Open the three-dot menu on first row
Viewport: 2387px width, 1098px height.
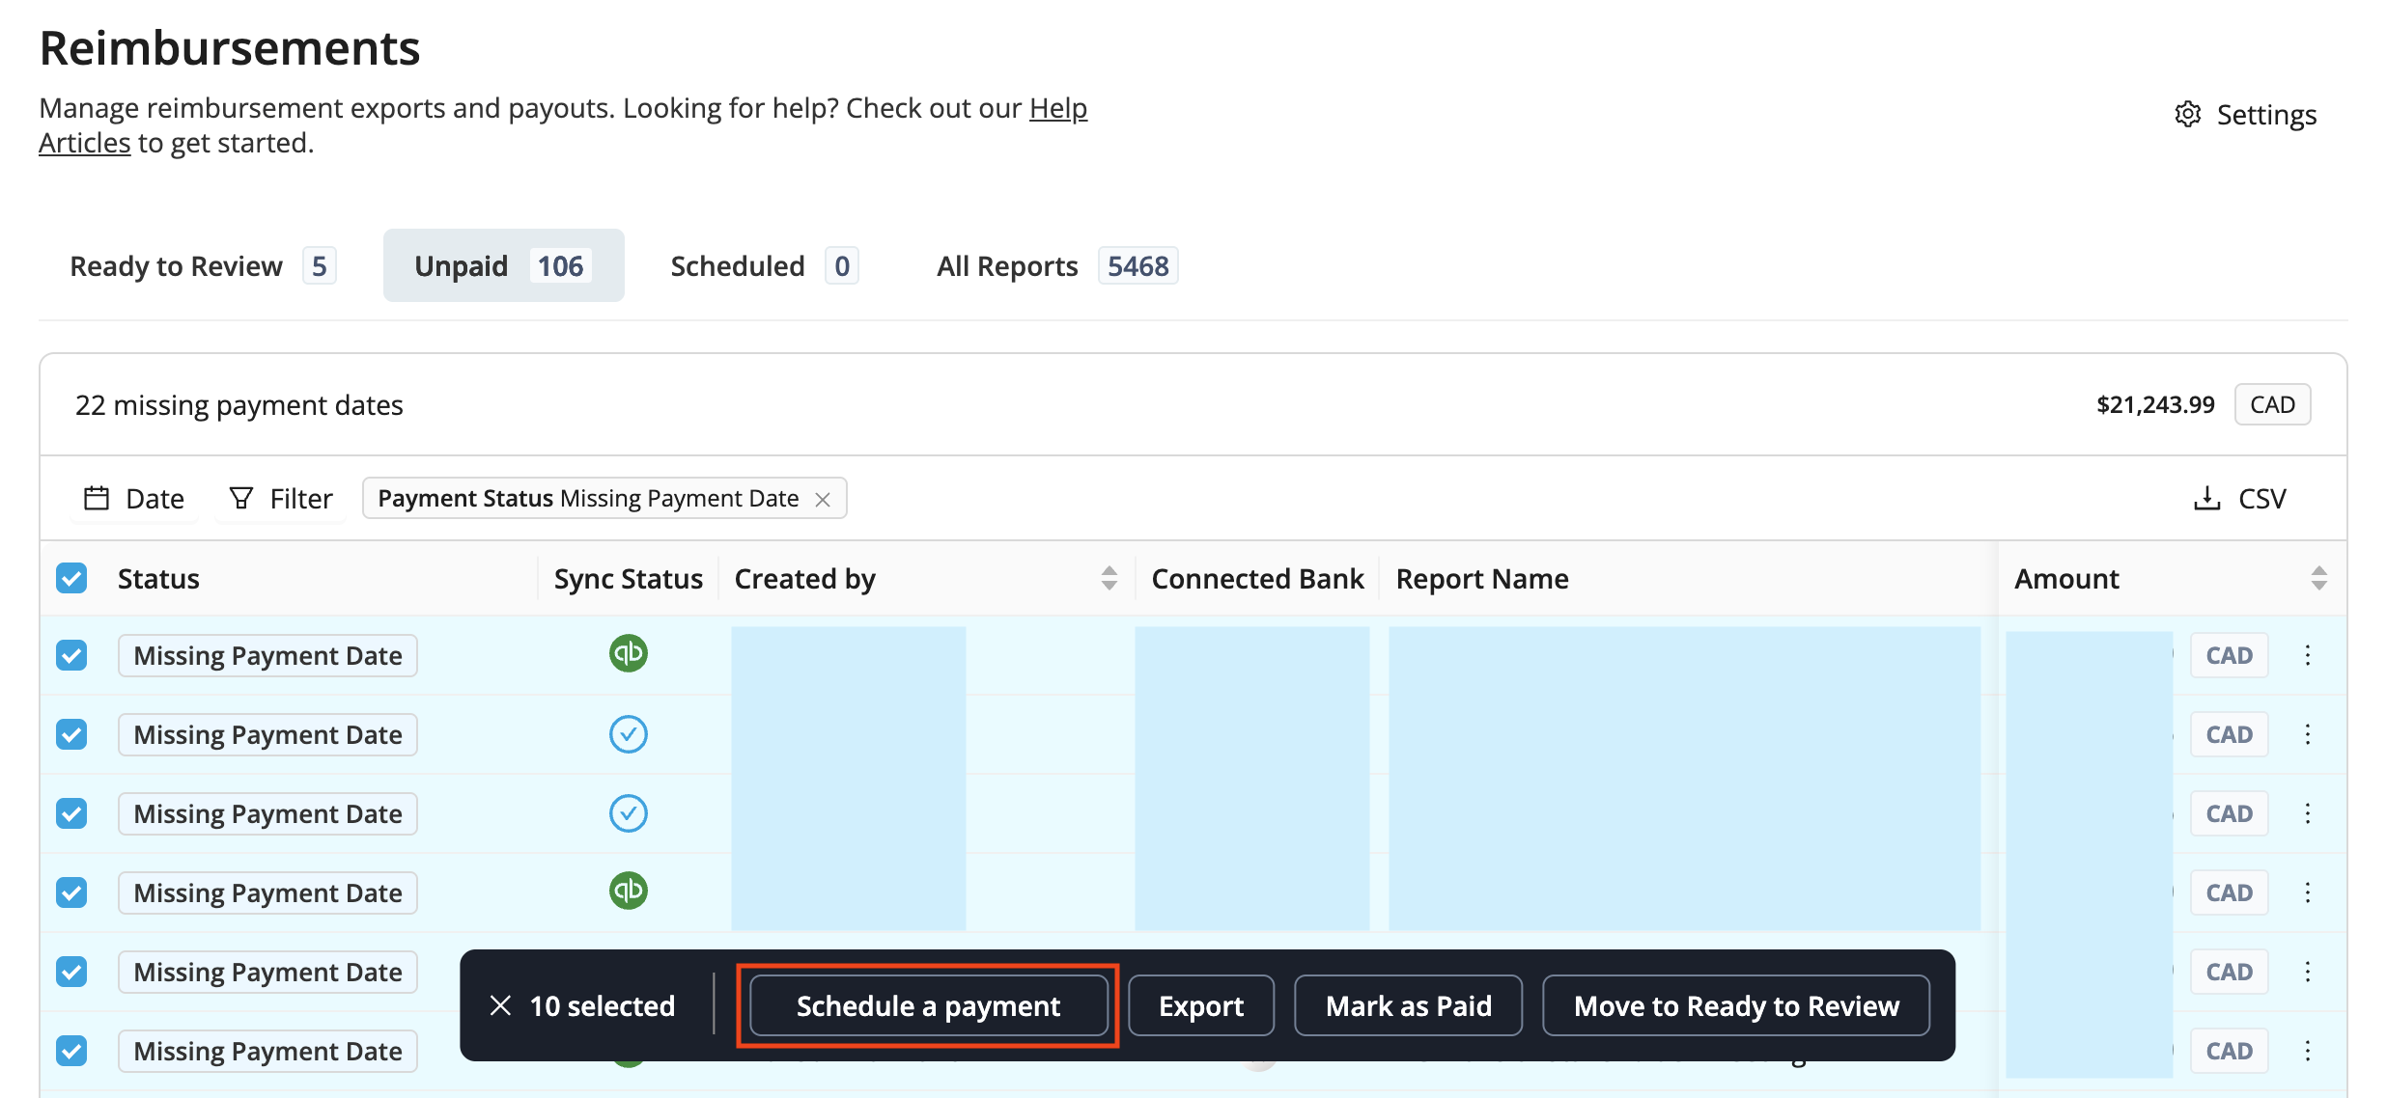click(2307, 655)
